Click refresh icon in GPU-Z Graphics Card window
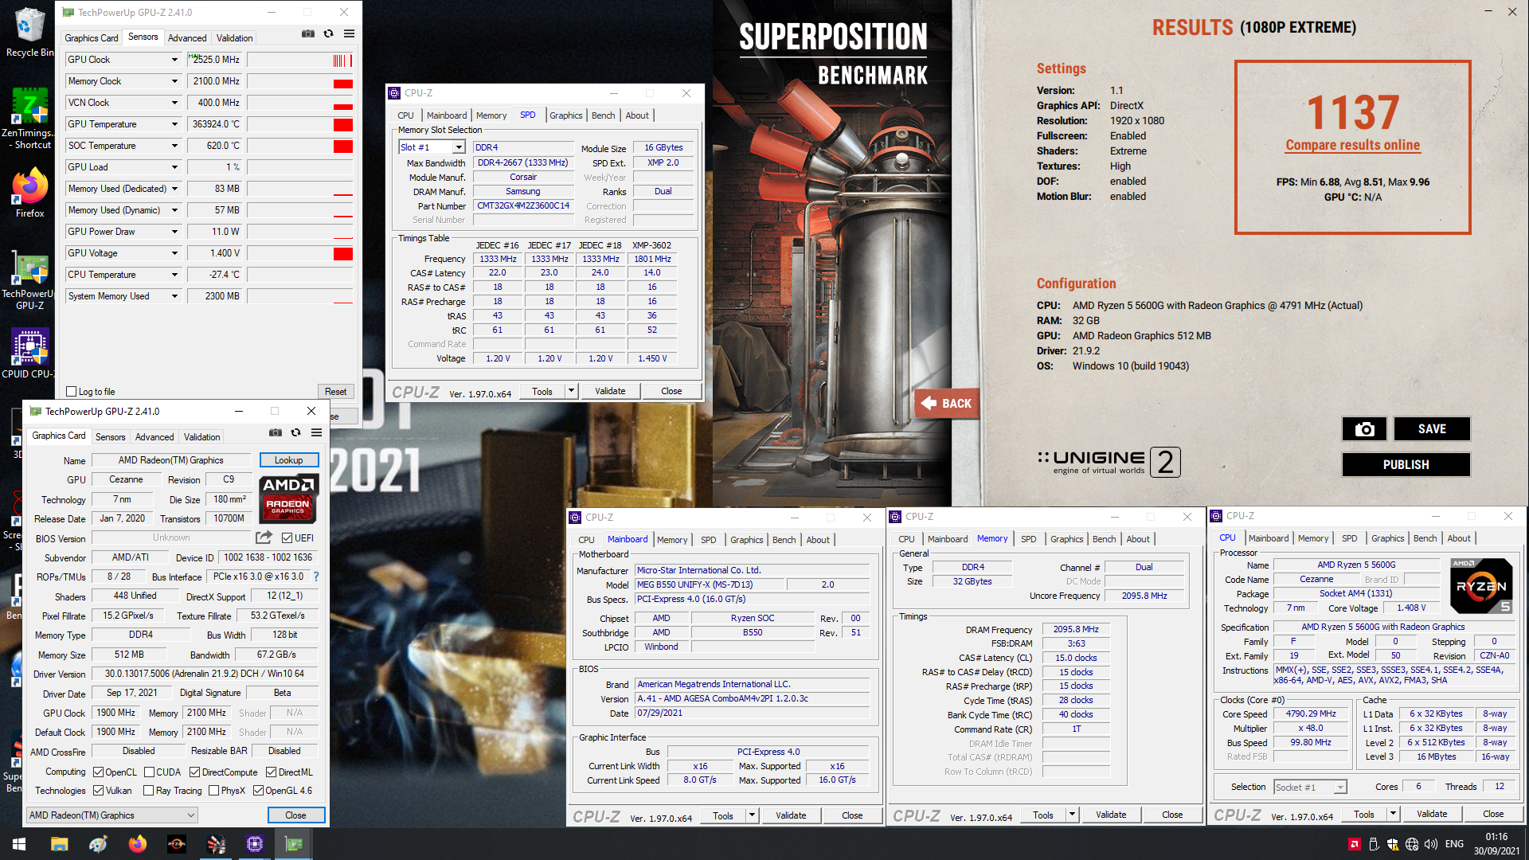This screenshot has height=860, width=1529. [295, 433]
